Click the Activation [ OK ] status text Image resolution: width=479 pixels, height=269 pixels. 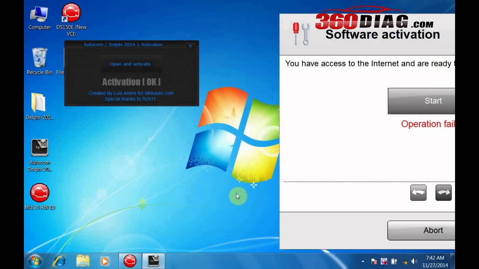[x=131, y=82]
